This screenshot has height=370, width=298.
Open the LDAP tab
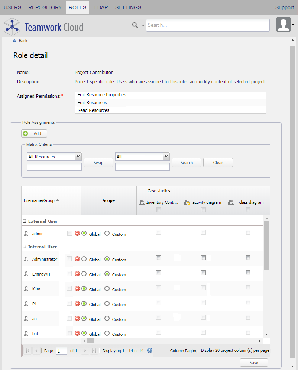(101, 7)
